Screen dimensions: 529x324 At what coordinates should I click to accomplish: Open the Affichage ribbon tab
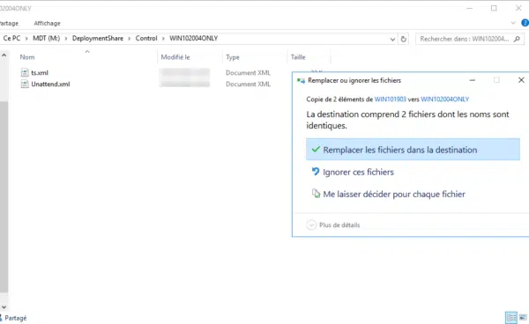pyautogui.click(x=47, y=23)
